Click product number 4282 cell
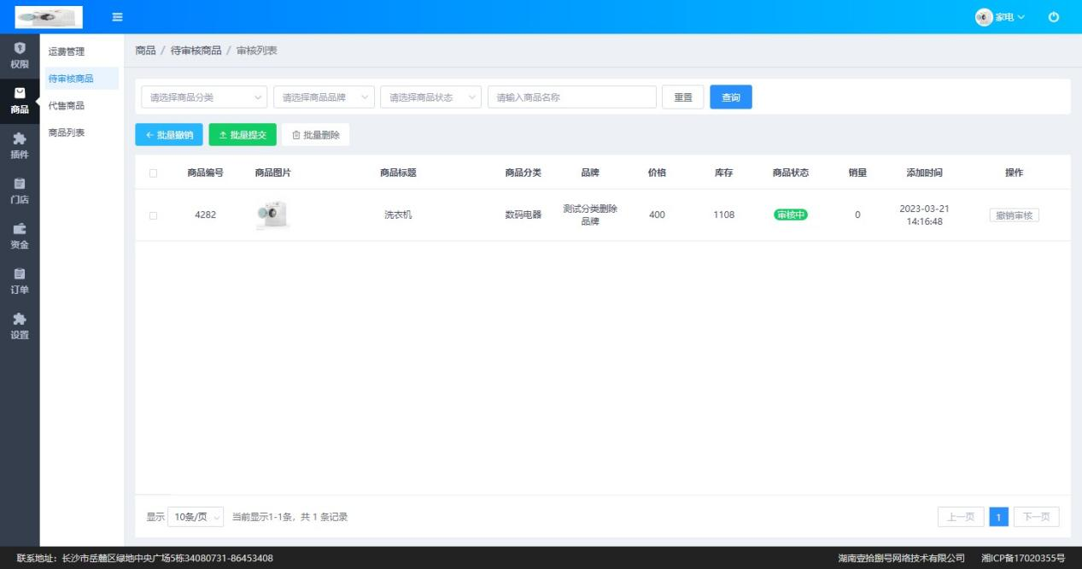Screen dimensions: 1082x569 click(205, 215)
